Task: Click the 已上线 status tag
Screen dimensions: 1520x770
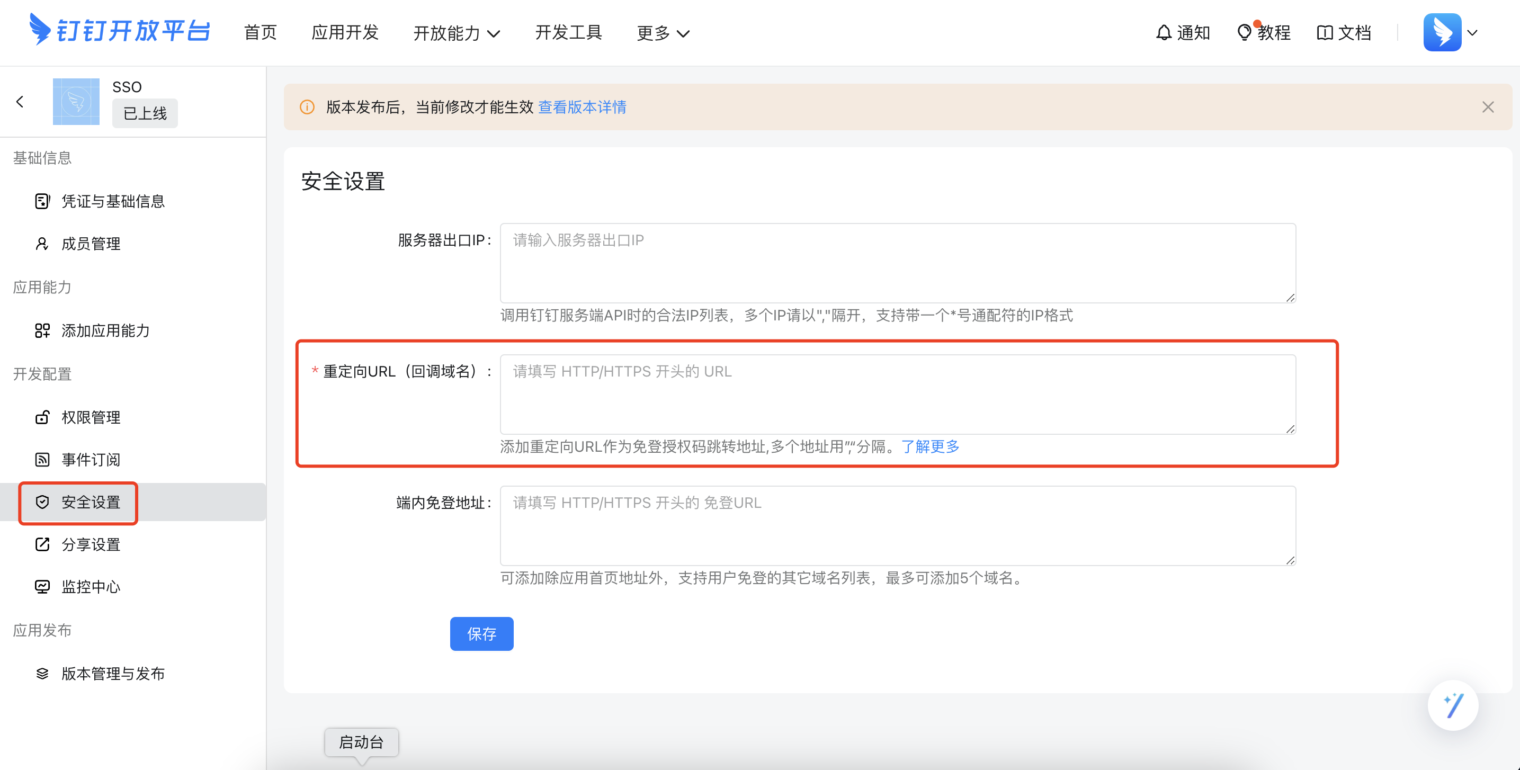Action: tap(145, 113)
